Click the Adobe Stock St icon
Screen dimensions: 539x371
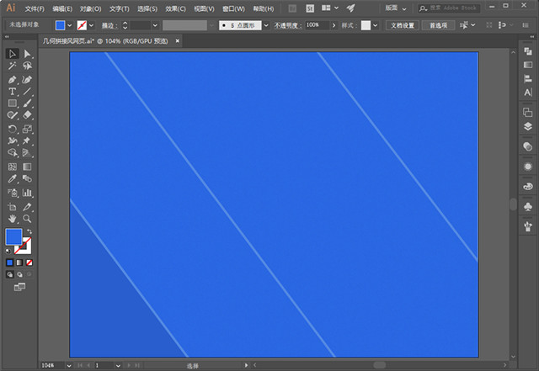coord(310,8)
